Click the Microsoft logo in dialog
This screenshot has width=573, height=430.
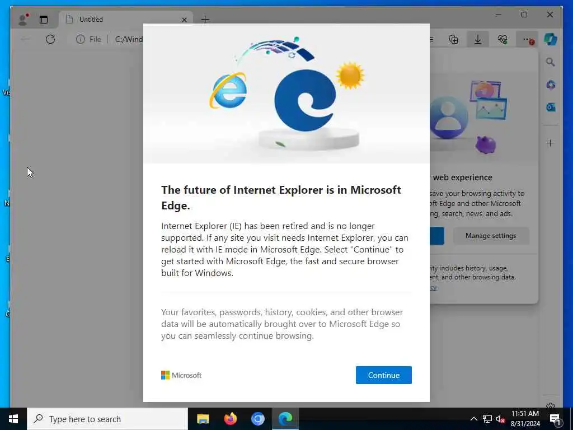(181, 375)
